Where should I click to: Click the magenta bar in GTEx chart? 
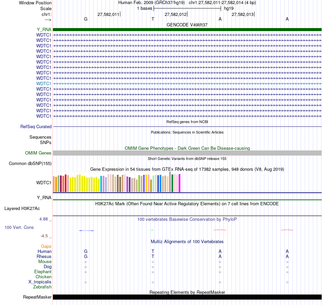coord(180,183)
